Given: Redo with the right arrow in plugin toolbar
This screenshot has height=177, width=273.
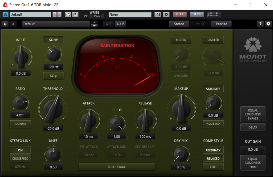Looking at the screenshot, I should pyautogui.click(x=13, y=24).
